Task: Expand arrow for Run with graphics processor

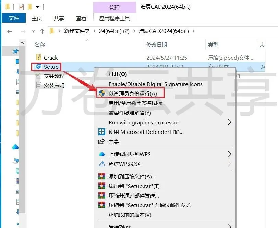Action: pyautogui.click(x=229, y=122)
